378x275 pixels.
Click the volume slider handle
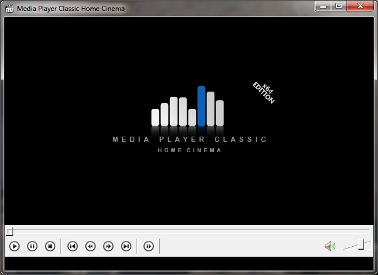(361, 244)
